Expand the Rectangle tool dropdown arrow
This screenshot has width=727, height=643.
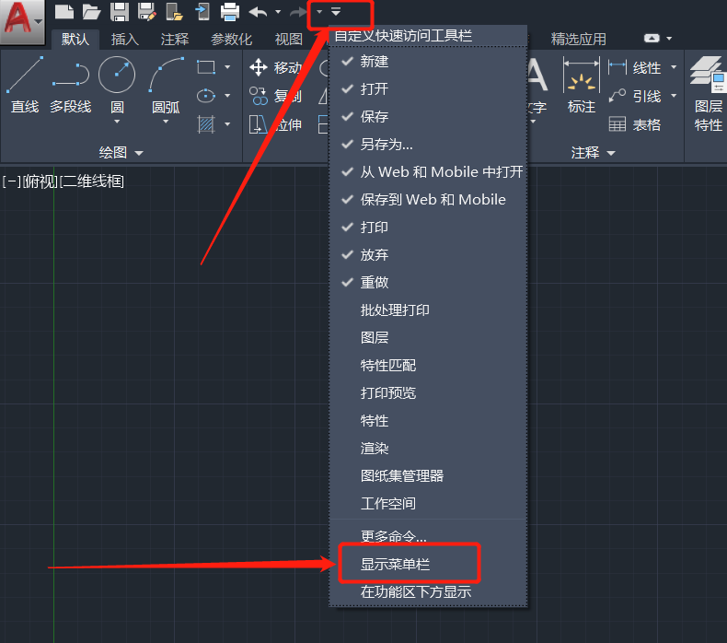click(x=227, y=67)
